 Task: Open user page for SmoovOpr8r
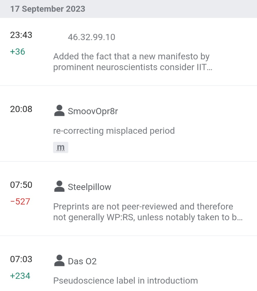[93, 111]
